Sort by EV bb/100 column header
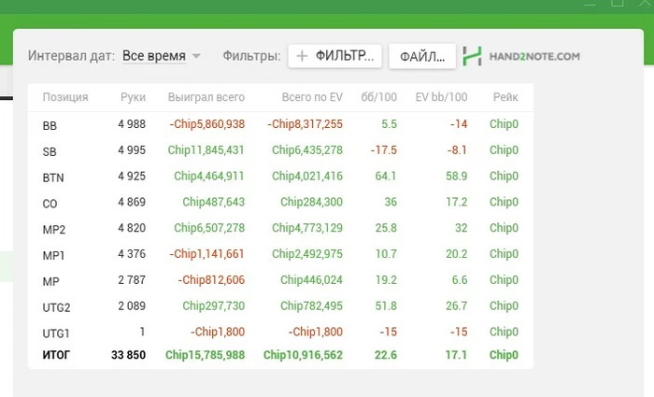 [441, 97]
